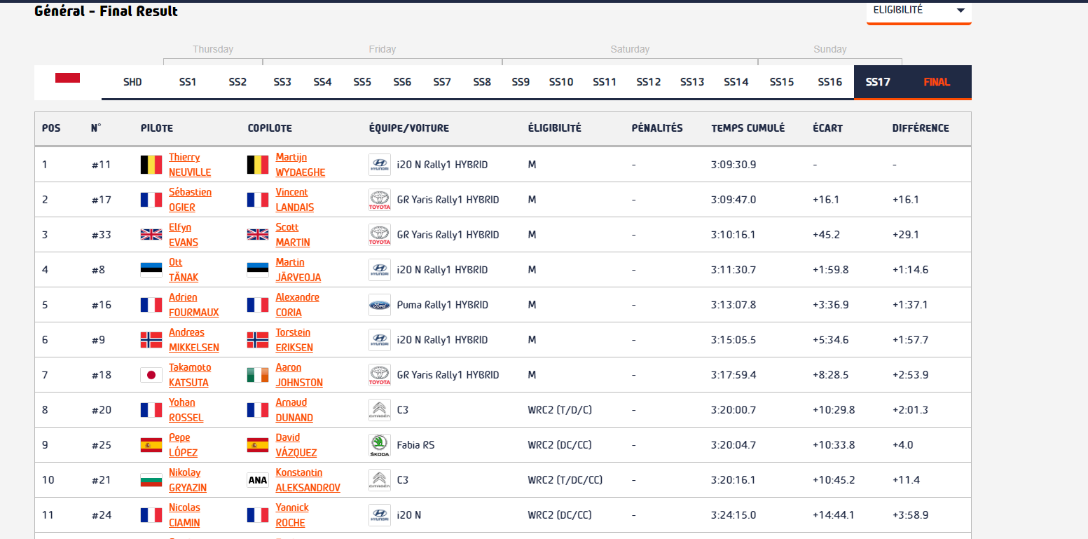The width and height of the screenshot is (1088, 539).
Task: Click Neuville's cumulative time 3:09:30.9
Action: coord(734,165)
